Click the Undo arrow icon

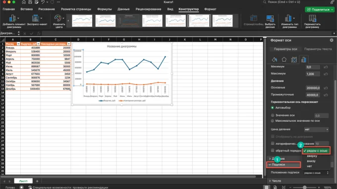click(43, 2)
